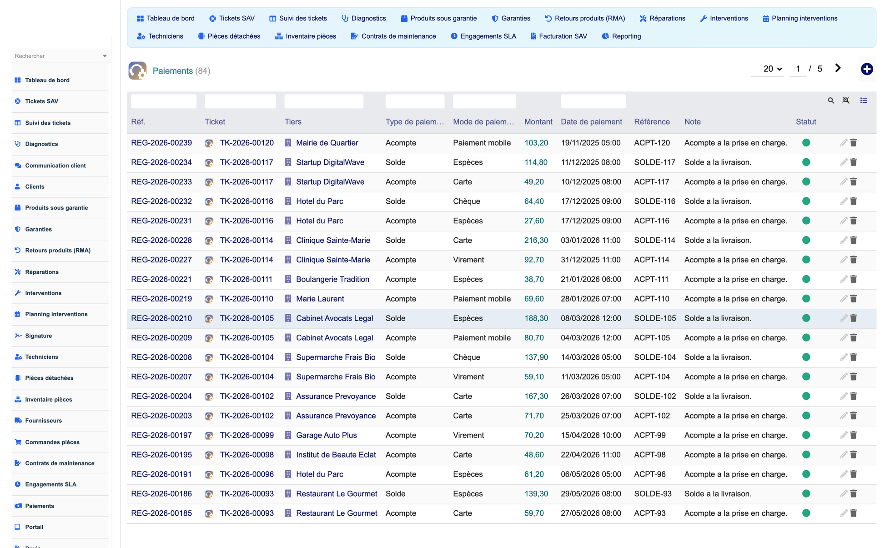Screen dimensions: 885x548
Task: Sort by Statut column header
Action: pyautogui.click(x=806, y=122)
